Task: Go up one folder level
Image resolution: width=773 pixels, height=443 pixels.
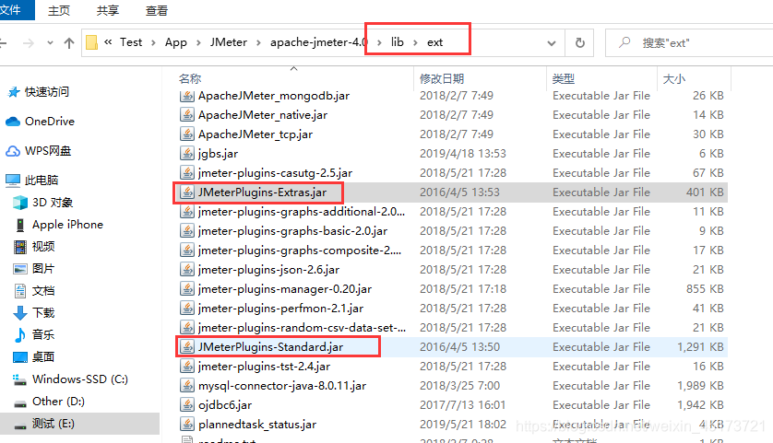Action: [x=69, y=43]
